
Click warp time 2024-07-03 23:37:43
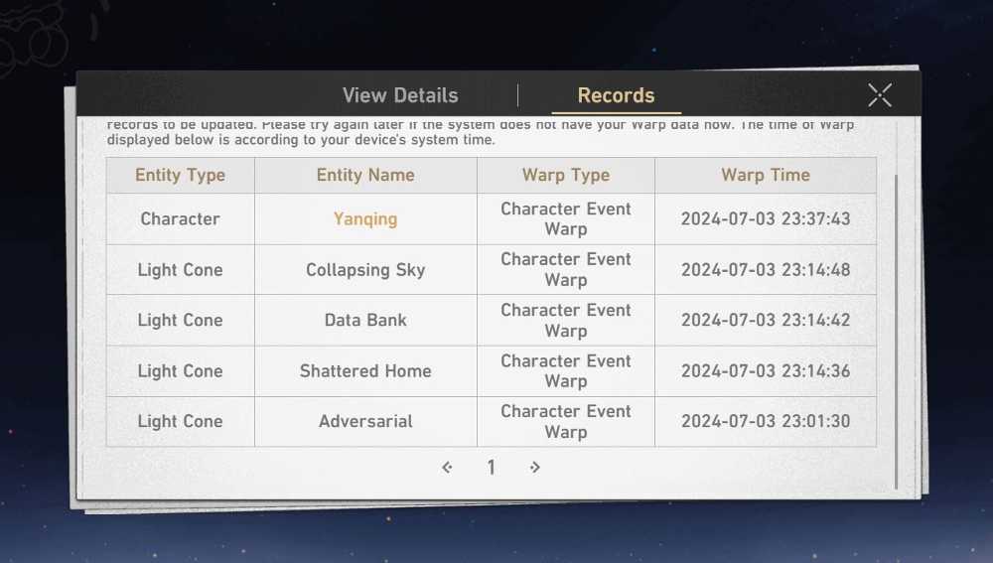click(x=766, y=219)
